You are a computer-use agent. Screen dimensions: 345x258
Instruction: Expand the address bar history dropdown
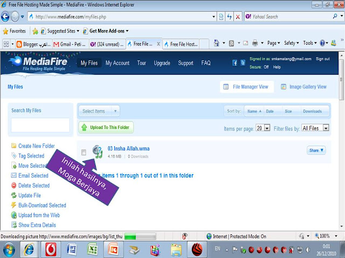(x=213, y=17)
